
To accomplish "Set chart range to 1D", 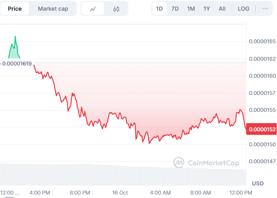I will [159, 8].
